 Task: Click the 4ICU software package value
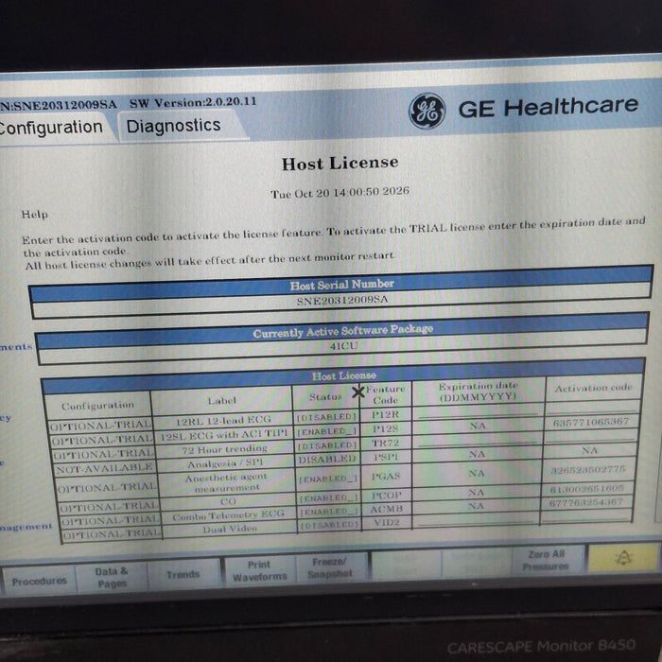[343, 346]
